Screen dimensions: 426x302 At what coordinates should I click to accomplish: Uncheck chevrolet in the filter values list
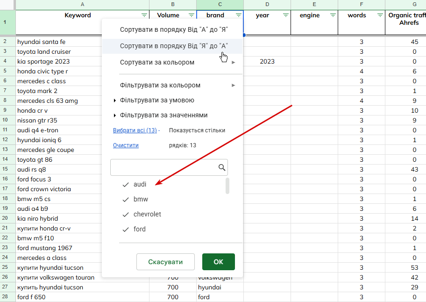click(x=126, y=215)
